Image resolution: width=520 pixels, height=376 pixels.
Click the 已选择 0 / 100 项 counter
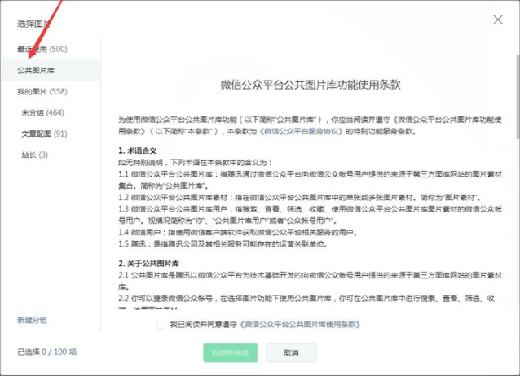point(47,352)
